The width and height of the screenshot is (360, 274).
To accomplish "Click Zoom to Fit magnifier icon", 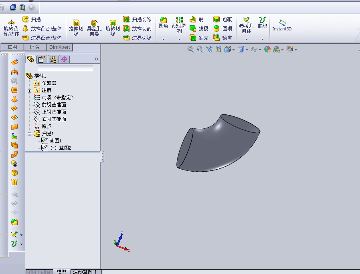I will coord(190,49).
